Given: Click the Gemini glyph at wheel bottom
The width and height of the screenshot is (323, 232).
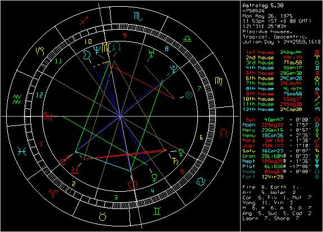Looking at the screenshot, I should pyautogui.click(x=157, y=211).
